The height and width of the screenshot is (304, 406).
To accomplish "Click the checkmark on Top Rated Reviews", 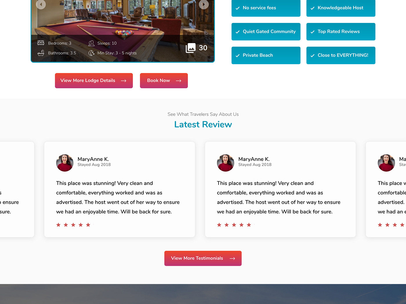I will point(312,32).
